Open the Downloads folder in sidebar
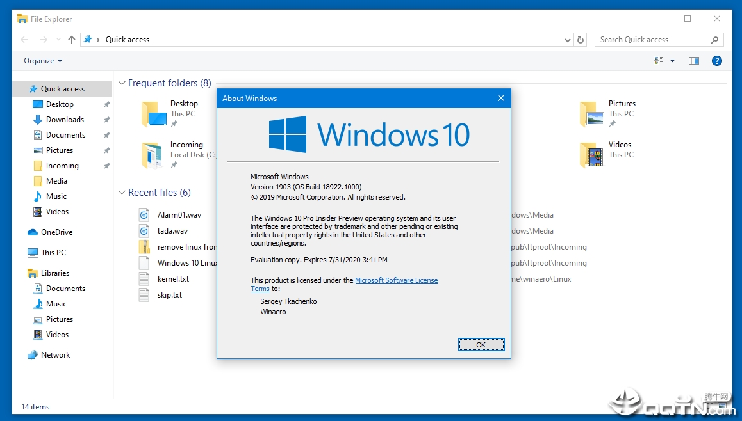Image resolution: width=742 pixels, height=421 pixels. coord(65,120)
